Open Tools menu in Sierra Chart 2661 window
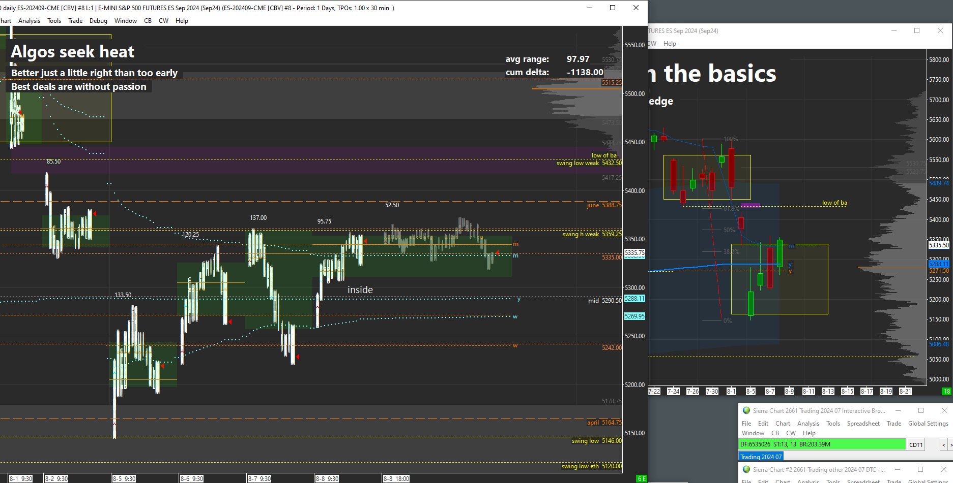This screenshot has height=483, width=953. point(833,424)
